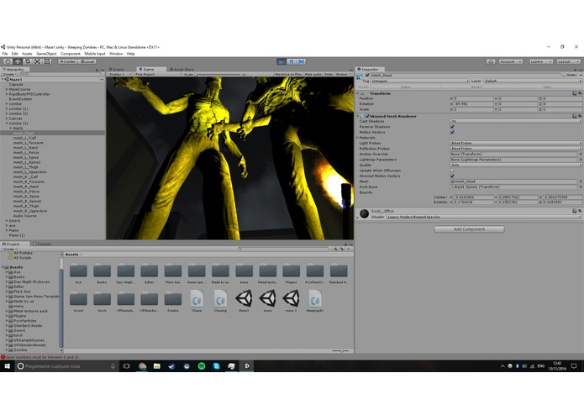Click the Step frame button
Screen dimensions: 584x415
point(302,61)
